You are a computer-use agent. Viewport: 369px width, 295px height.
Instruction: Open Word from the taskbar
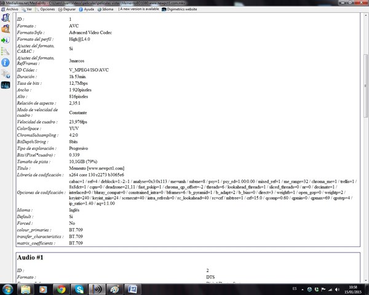132,289
